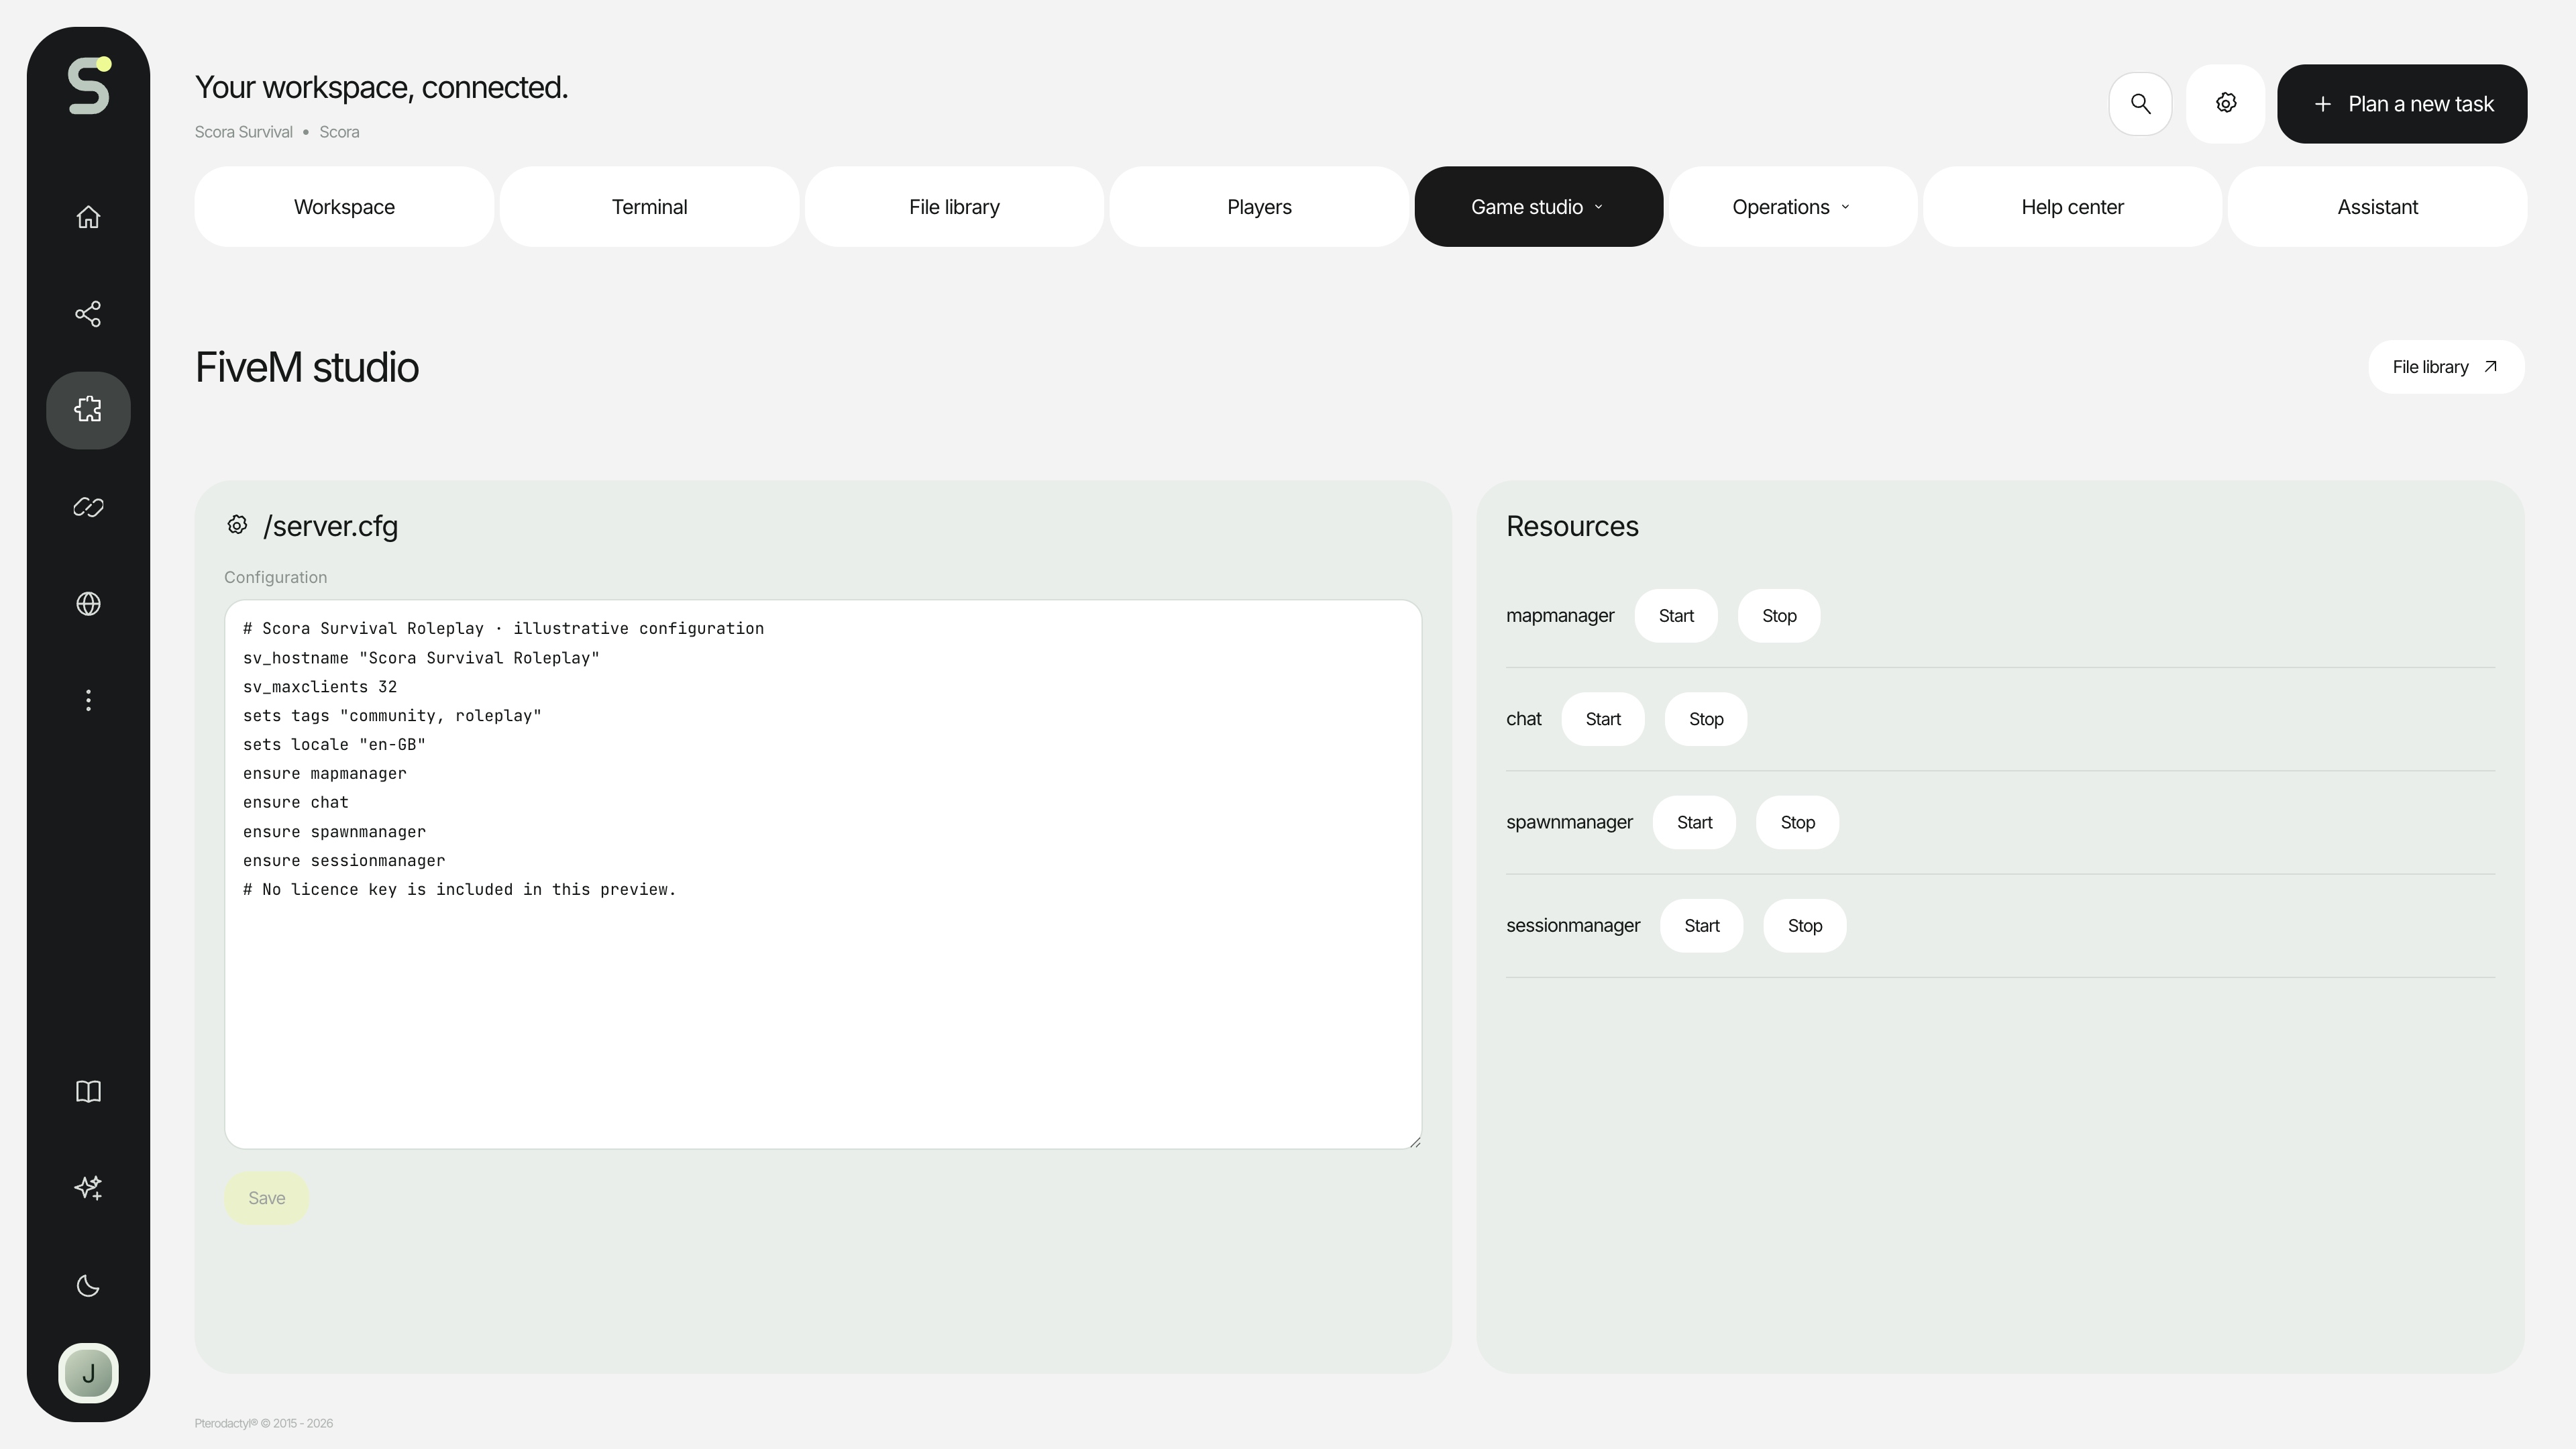Open the book documentation icon
Viewport: 2576px width, 1449px height.
(88, 1091)
